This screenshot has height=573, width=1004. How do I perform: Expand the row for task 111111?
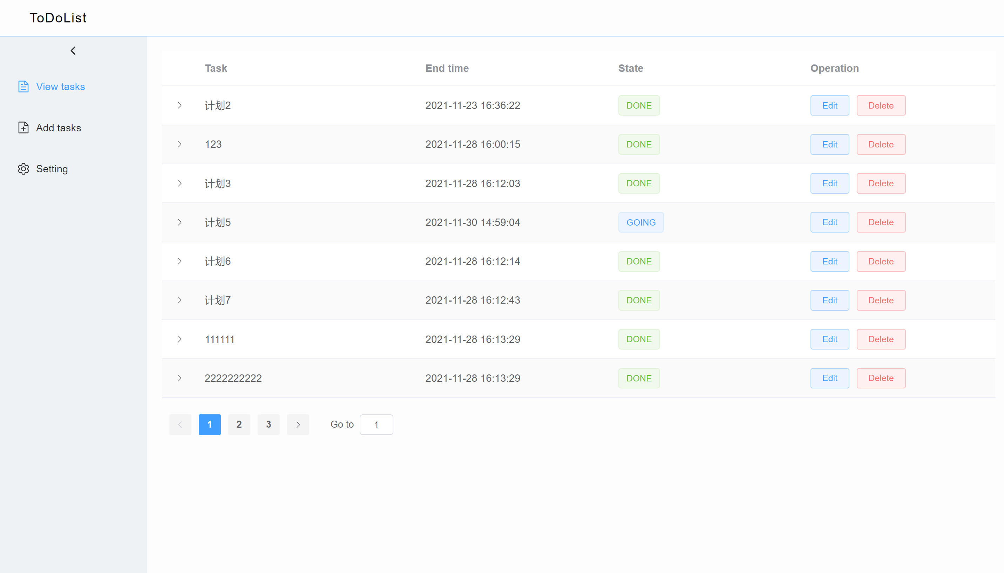pos(180,339)
